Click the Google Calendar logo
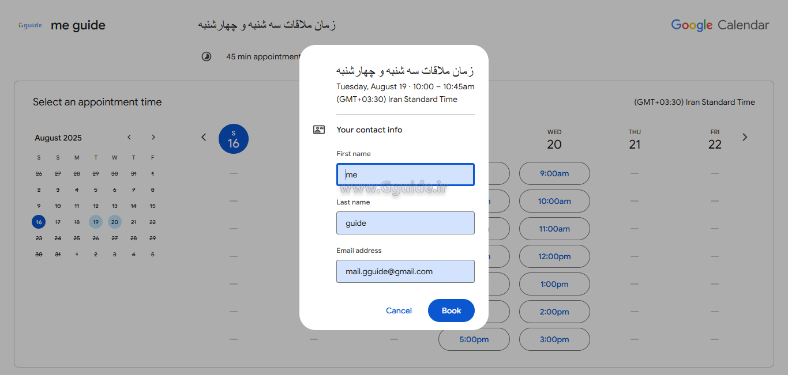The image size is (788, 375). coord(720,25)
